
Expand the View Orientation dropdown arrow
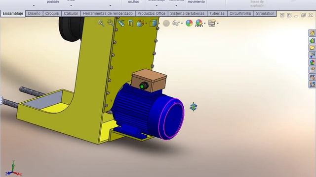tap(146, 24)
